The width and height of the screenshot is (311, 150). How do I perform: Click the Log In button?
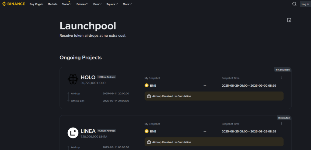pyautogui.click(x=305, y=4)
